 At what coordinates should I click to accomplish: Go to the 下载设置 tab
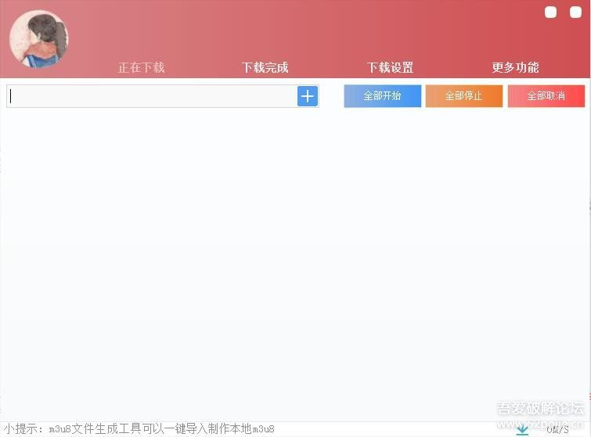(390, 67)
